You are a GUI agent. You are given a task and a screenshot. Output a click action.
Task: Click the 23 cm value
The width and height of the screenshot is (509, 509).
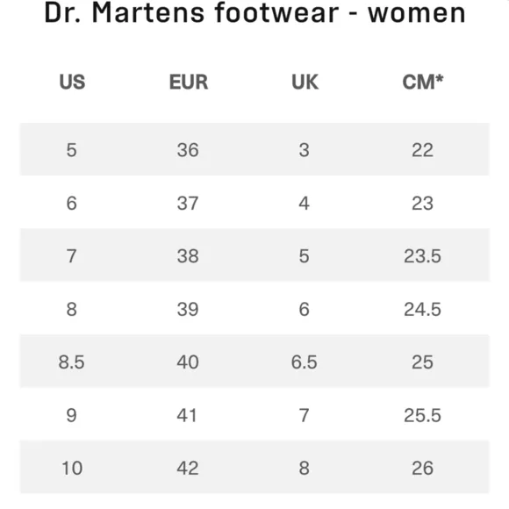point(422,204)
